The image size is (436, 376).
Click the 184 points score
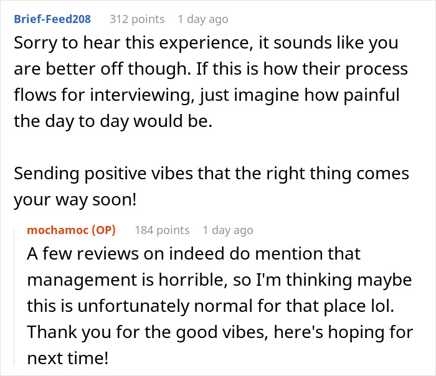coord(162,230)
